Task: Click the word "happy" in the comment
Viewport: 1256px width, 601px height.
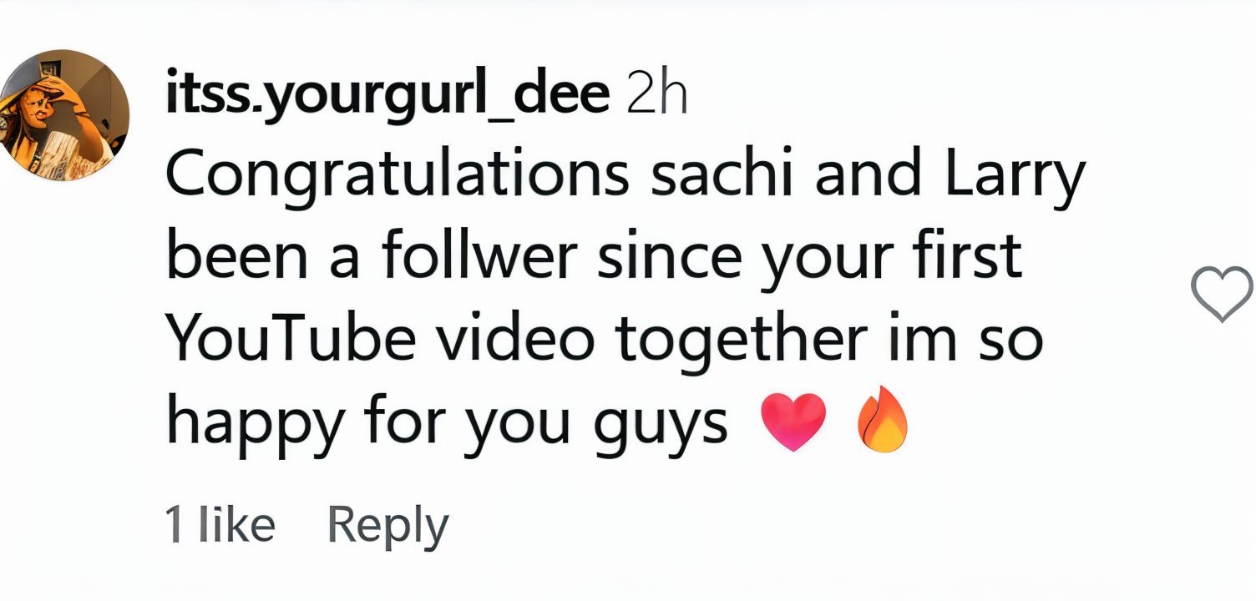Action: [x=256, y=422]
